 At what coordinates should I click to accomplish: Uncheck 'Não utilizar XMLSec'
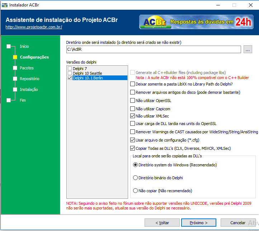point(132,116)
